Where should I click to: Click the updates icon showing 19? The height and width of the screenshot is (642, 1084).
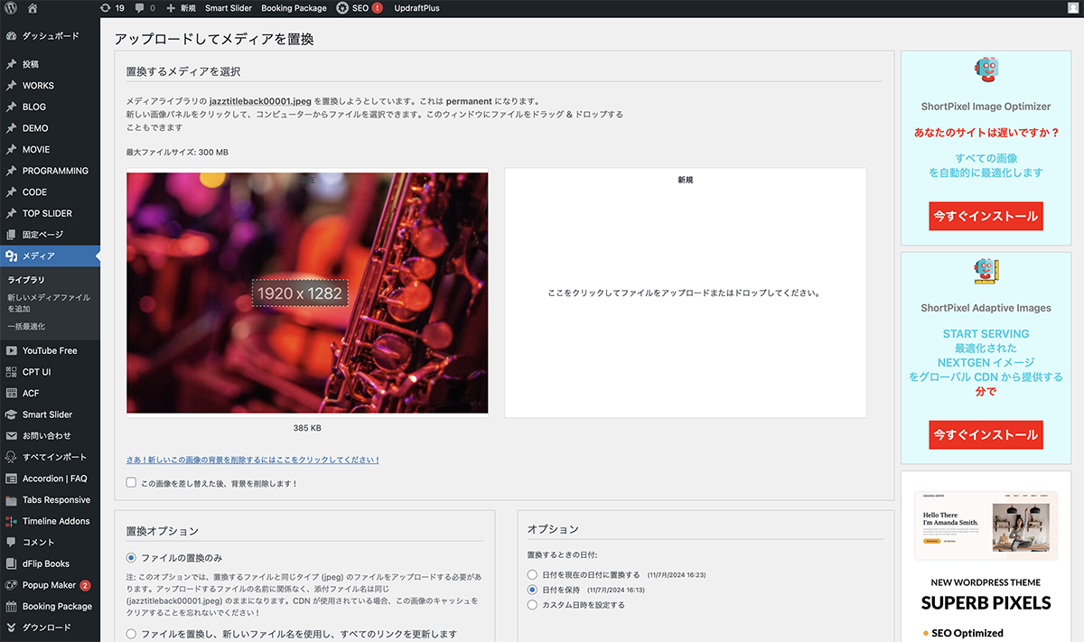105,8
